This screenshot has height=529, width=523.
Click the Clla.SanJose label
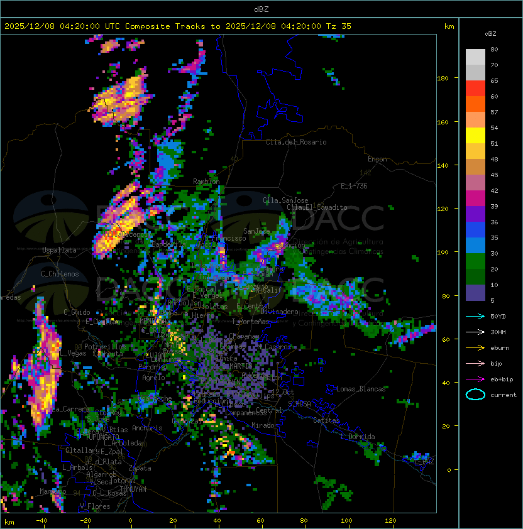(x=285, y=200)
